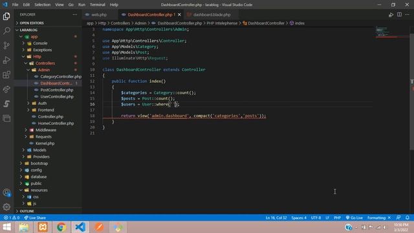The image size is (414, 233).
Task: Click index method breadcrumb
Action: coord(297,23)
